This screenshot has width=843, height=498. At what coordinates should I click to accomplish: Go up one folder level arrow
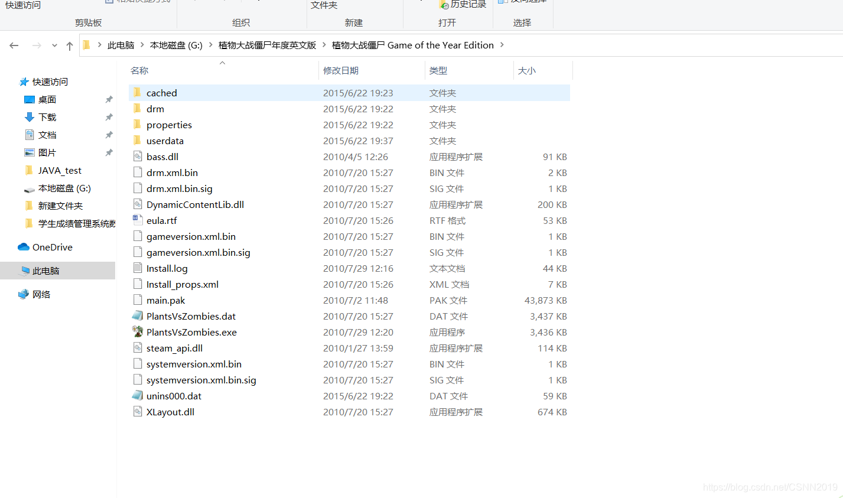[x=70, y=45]
